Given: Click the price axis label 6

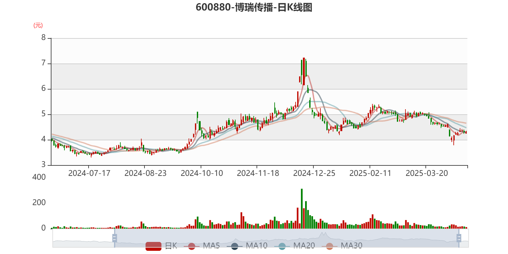Looking at the screenshot, I should [43, 89].
